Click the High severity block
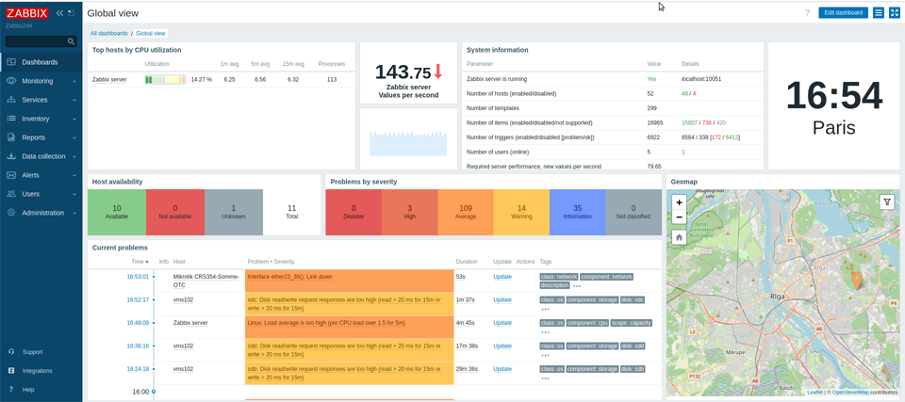Screen dimensions: 905x402 click(x=410, y=212)
